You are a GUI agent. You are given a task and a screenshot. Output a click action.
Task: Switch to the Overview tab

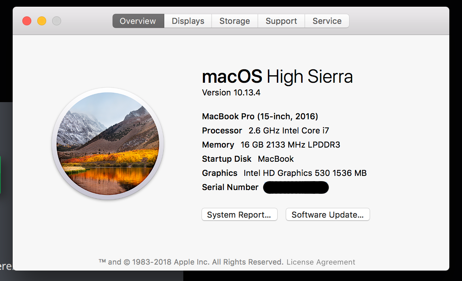click(138, 21)
